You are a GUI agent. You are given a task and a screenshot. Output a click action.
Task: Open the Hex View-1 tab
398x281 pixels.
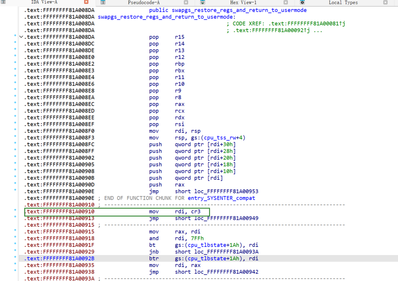tap(243, 2)
